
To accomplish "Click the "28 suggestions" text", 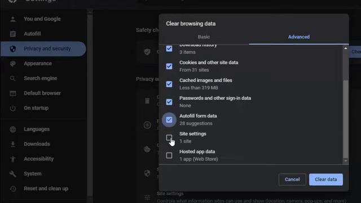I will point(196,123).
